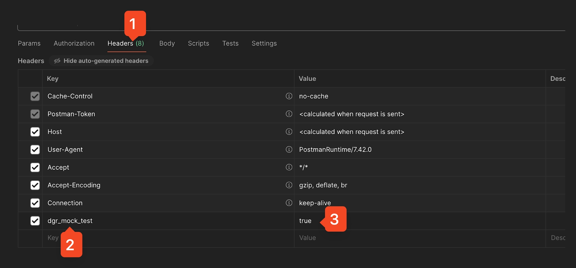Click the empty Value field in new row
576x268 pixels.
tap(416, 238)
